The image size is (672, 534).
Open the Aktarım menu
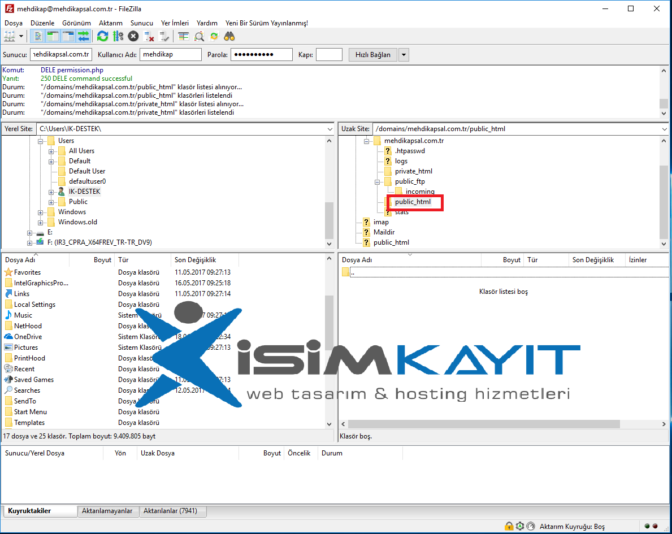[111, 23]
